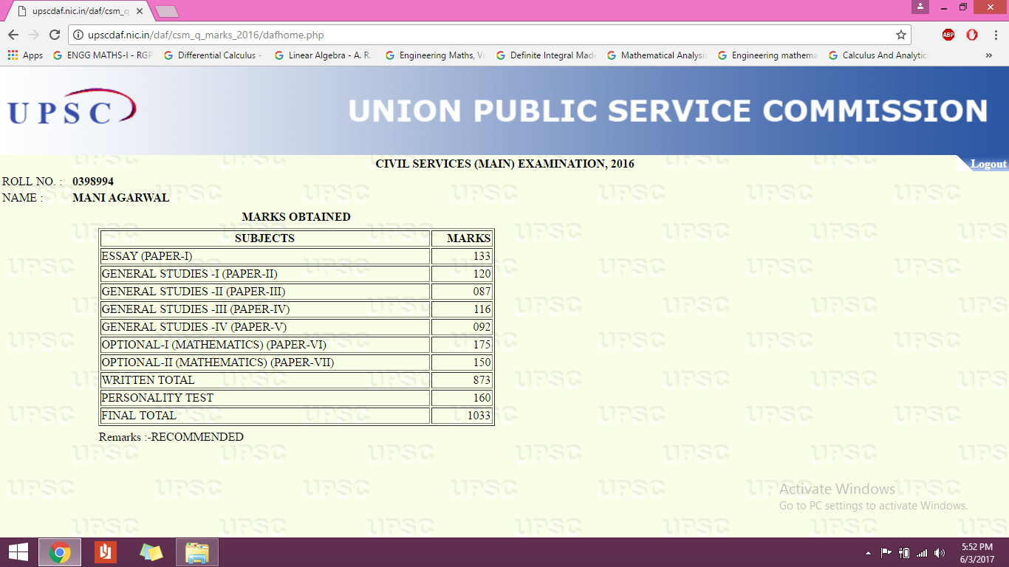Open the Definite Integral Made bookmark
The height and width of the screenshot is (567, 1009).
[x=545, y=55]
